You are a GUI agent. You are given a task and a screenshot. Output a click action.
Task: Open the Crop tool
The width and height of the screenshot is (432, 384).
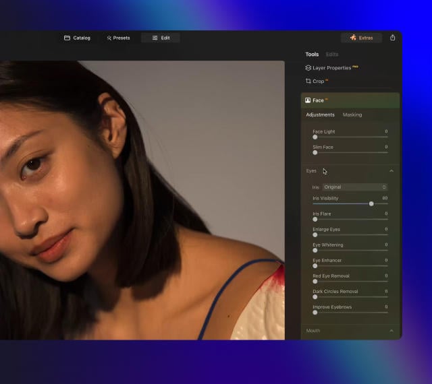(x=317, y=81)
